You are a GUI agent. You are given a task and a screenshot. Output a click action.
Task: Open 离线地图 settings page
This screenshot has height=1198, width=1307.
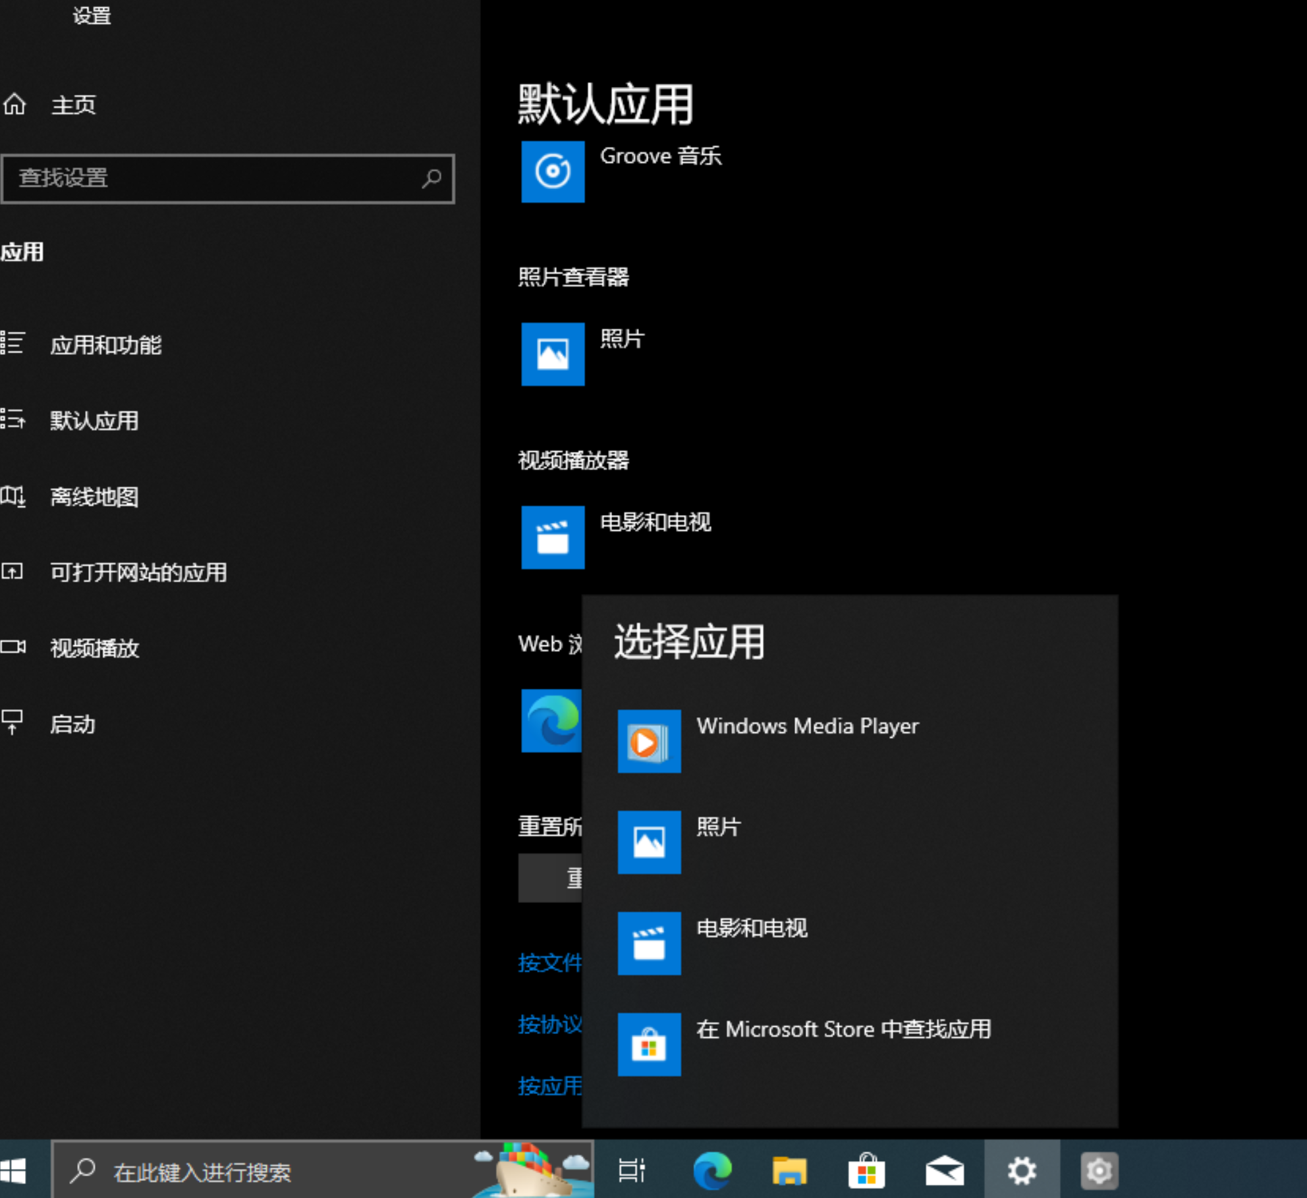click(95, 497)
